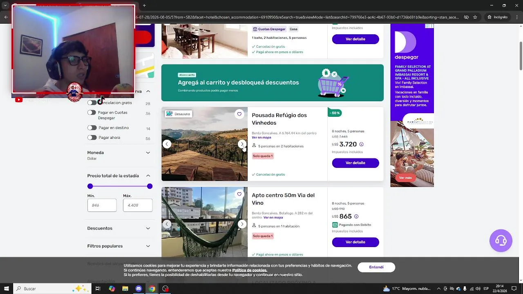Open price info icon next to US$ 3.720
The image size is (523, 294).
(361, 144)
